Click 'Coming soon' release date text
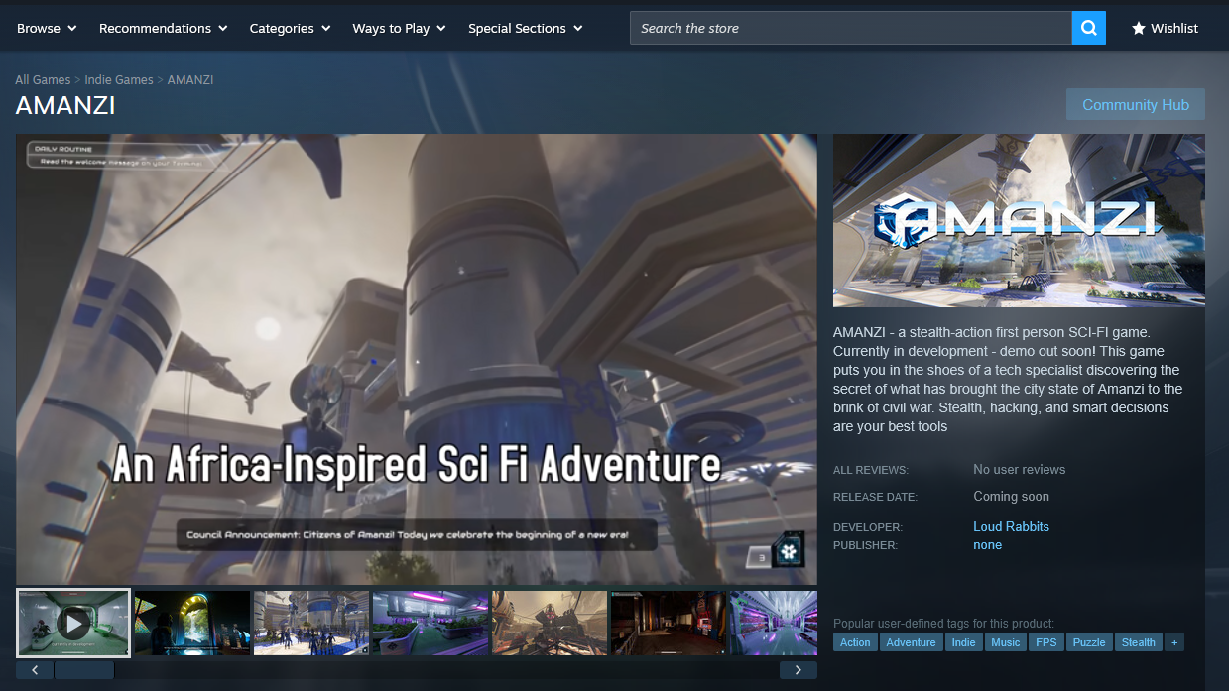 tap(1011, 496)
